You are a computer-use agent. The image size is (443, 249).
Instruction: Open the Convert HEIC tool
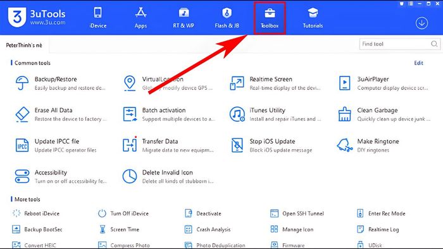click(x=34, y=245)
